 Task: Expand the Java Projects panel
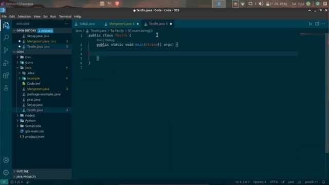42,177
